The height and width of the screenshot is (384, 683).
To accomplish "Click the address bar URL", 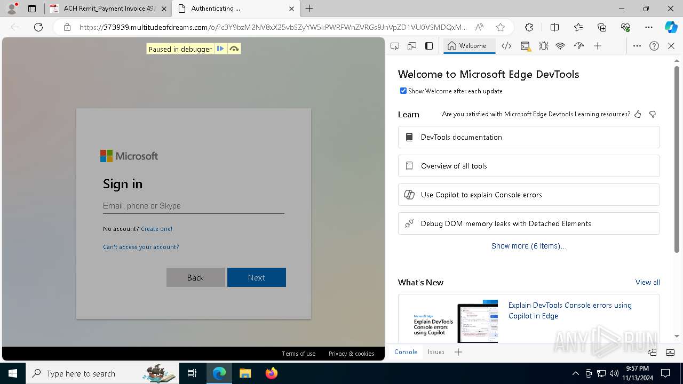I will [272, 27].
